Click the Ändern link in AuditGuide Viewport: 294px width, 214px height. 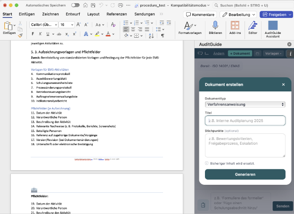[x=219, y=53]
